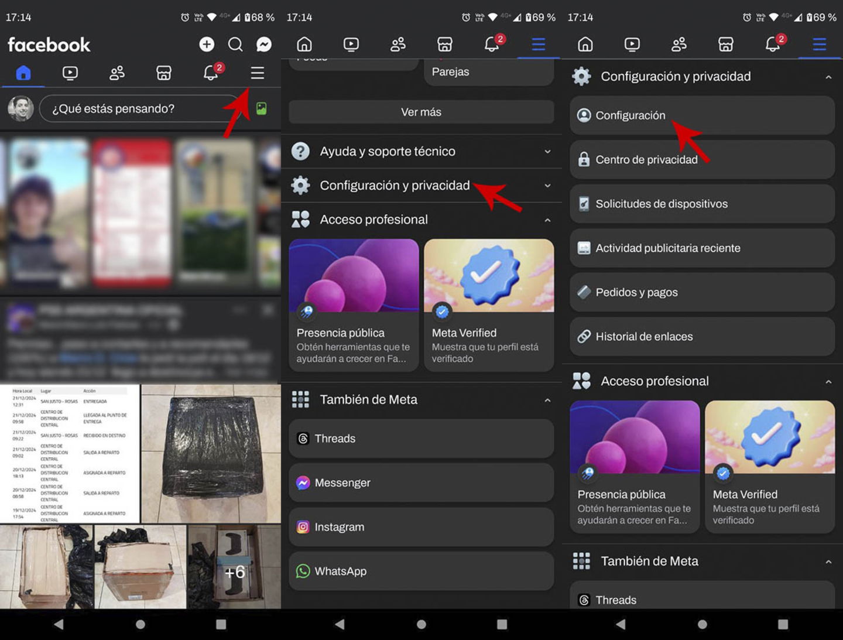Open 'Presencia pública' card in right screen

coord(635,467)
